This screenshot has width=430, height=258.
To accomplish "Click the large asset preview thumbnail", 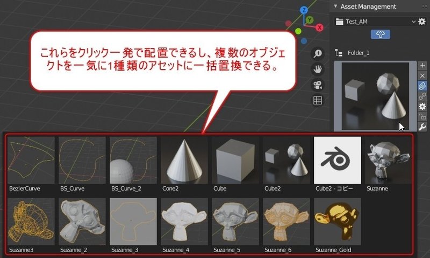I will tap(375, 96).
